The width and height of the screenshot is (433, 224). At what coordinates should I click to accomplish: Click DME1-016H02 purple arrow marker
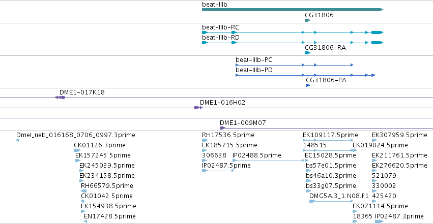coord(198,108)
